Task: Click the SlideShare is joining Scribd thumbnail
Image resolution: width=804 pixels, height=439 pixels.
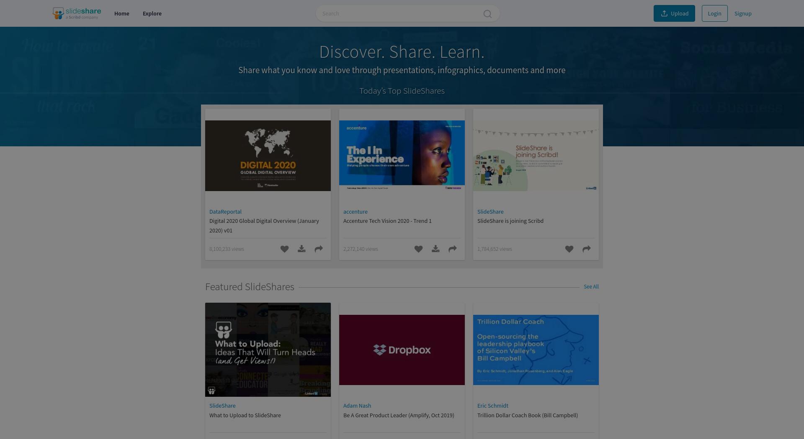Action: pos(536,156)
